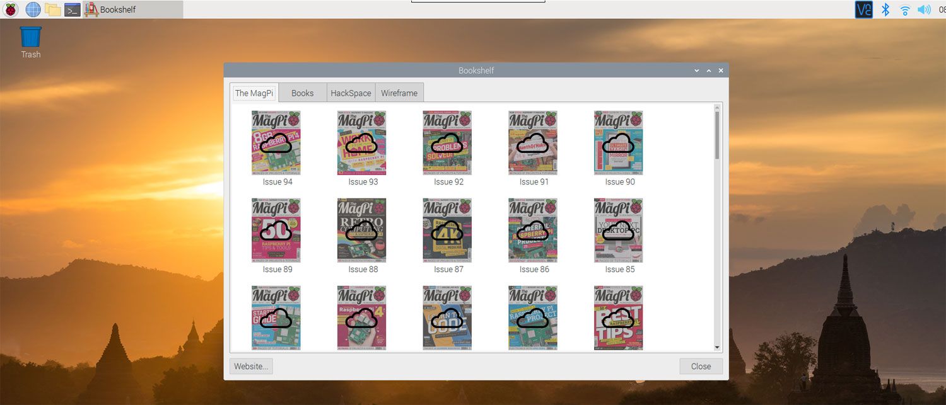Download Issue 91 via its cloud icon
The height and width of the screenshot is (405, 946).
point(532,143)
